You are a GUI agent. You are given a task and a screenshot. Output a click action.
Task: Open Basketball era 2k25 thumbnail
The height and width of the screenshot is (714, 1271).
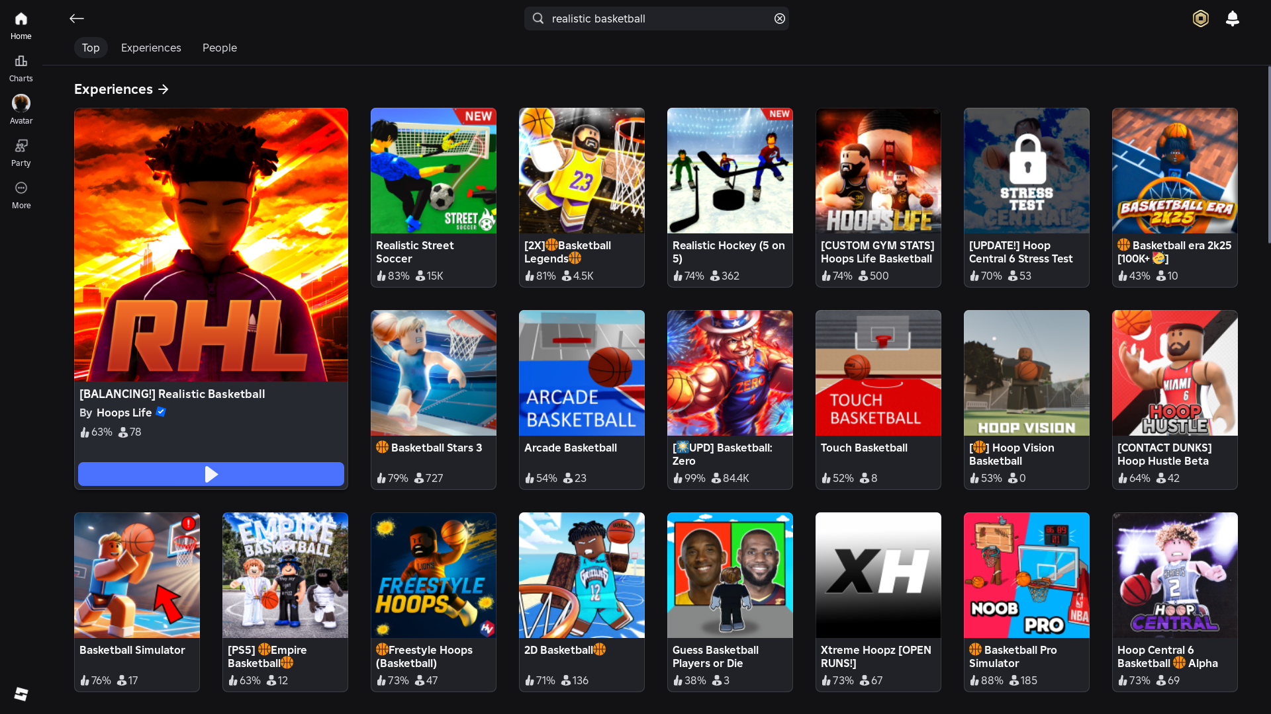pyautogui.click(x=1175, y=171)
